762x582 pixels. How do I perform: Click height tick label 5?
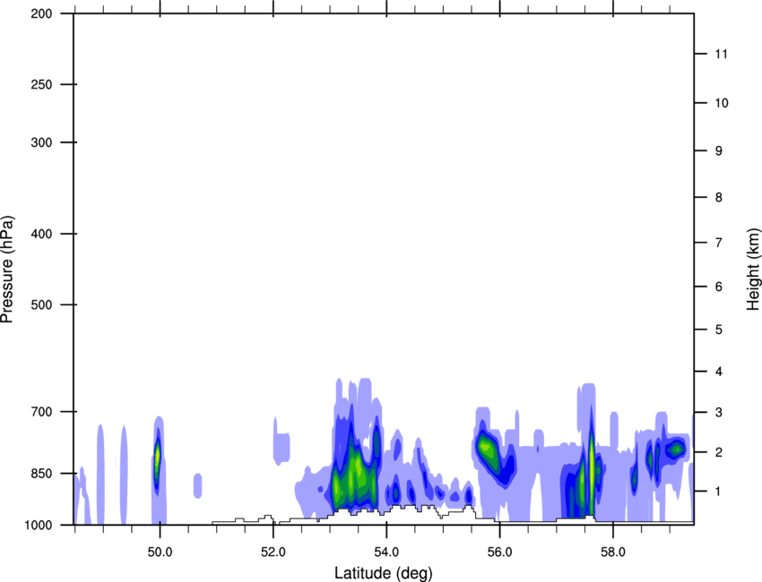(719, 330)
